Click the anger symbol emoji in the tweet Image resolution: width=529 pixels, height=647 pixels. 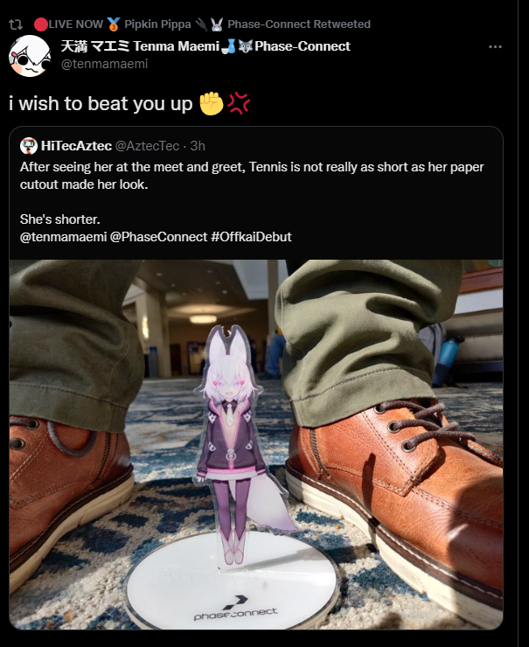point(239,103)
